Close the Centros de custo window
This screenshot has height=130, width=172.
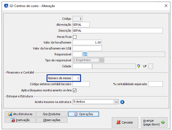[166, 6]
